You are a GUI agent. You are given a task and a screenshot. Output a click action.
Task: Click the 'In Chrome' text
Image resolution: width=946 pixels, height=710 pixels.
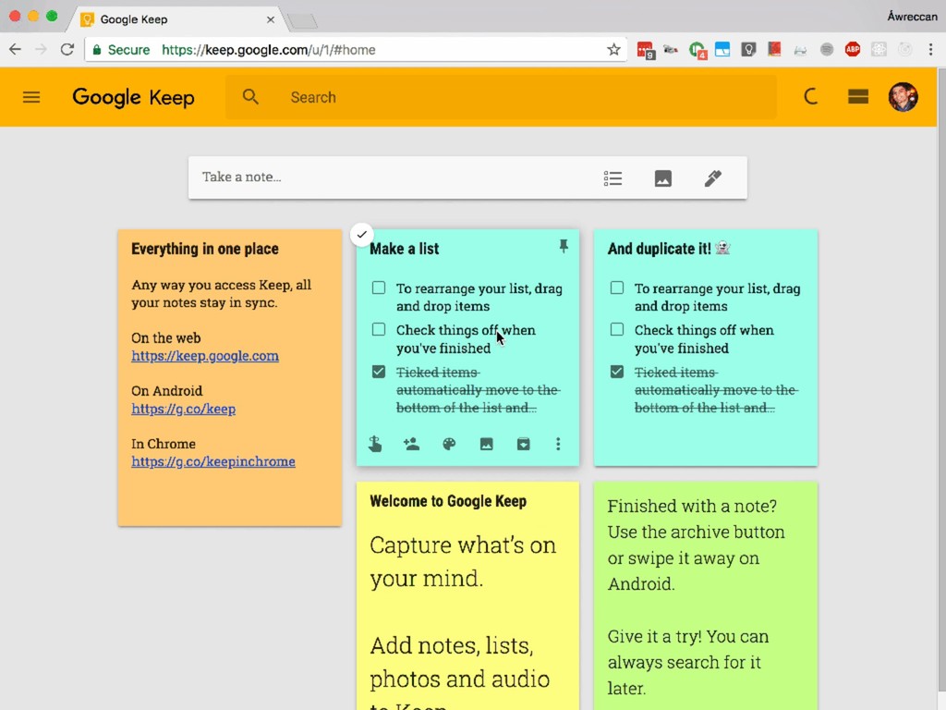(164, 444)
